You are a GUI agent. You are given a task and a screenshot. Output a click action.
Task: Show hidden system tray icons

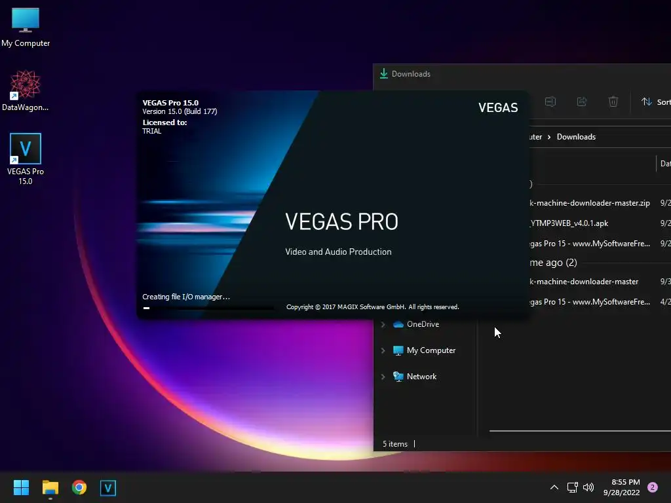554,487
